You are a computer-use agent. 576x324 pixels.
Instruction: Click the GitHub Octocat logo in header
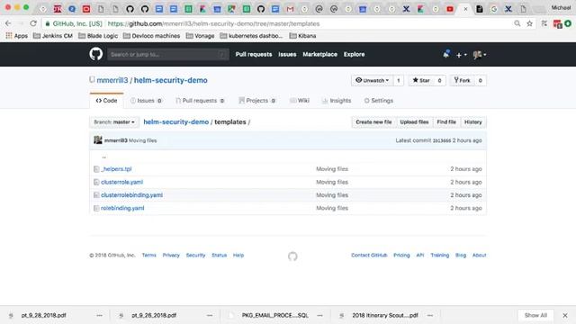(96, 54)
